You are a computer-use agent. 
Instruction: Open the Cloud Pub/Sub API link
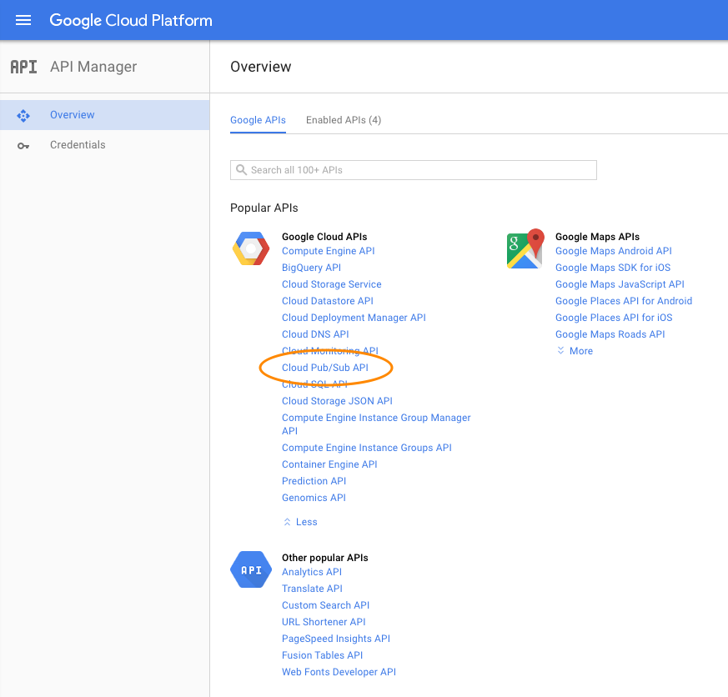coord(325,368)
